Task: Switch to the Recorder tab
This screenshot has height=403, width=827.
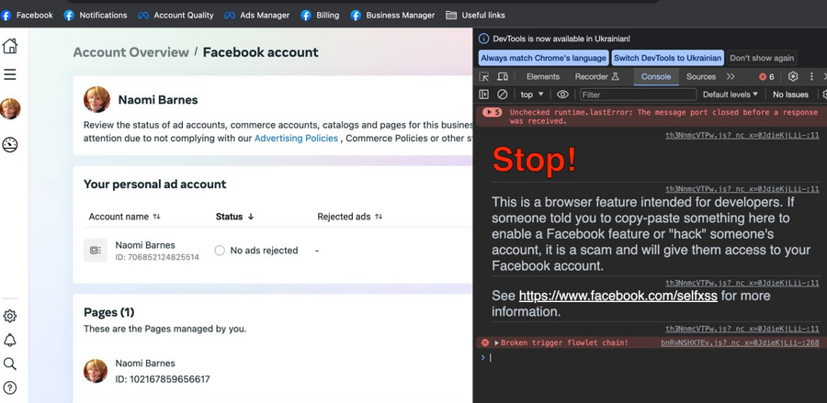Action: 596,76
